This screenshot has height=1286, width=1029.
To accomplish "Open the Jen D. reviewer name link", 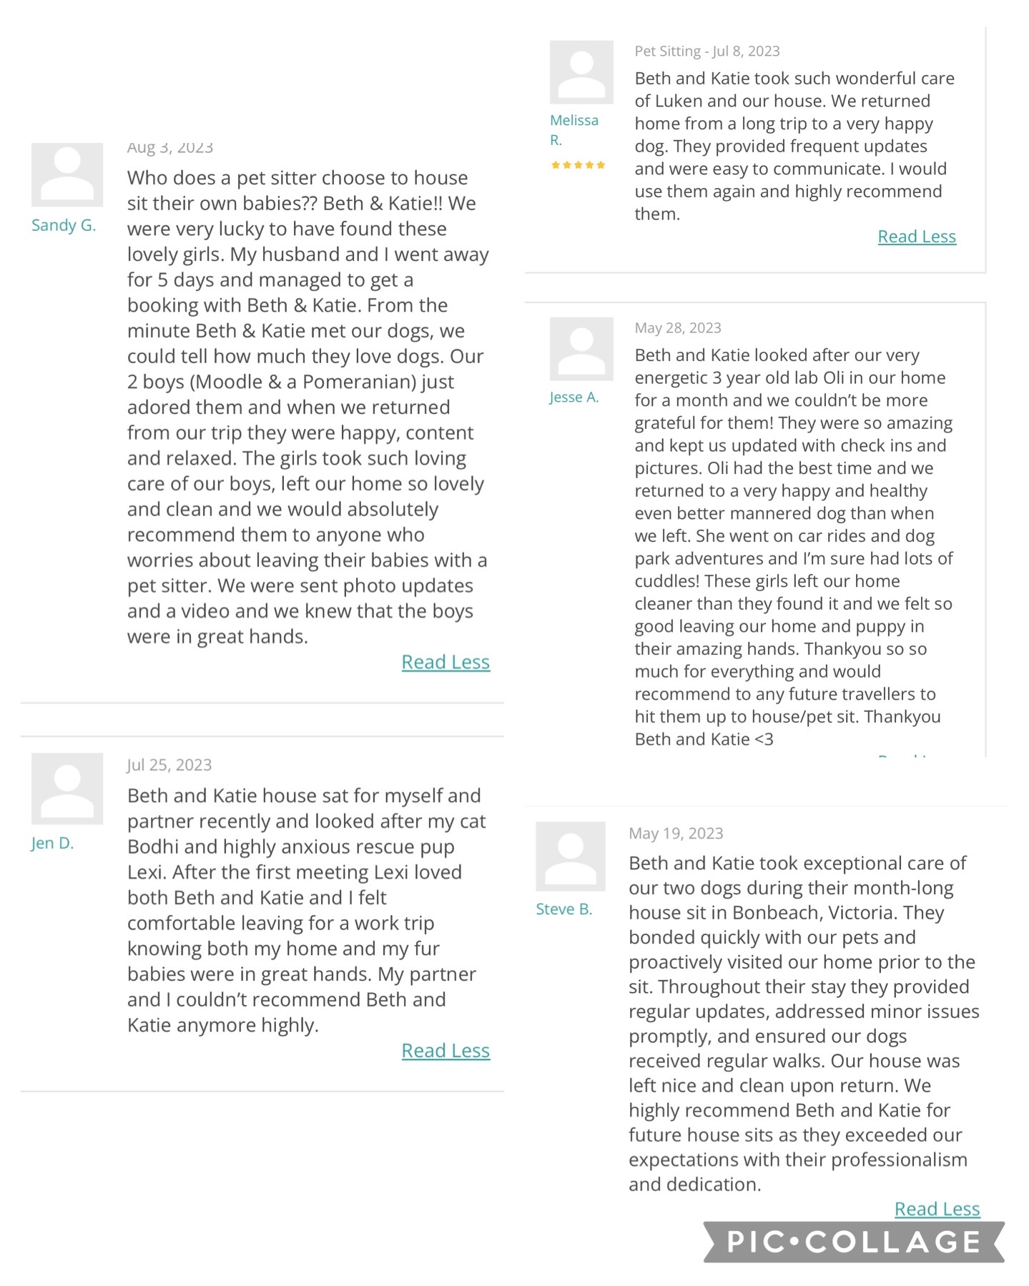I will 53,843.
